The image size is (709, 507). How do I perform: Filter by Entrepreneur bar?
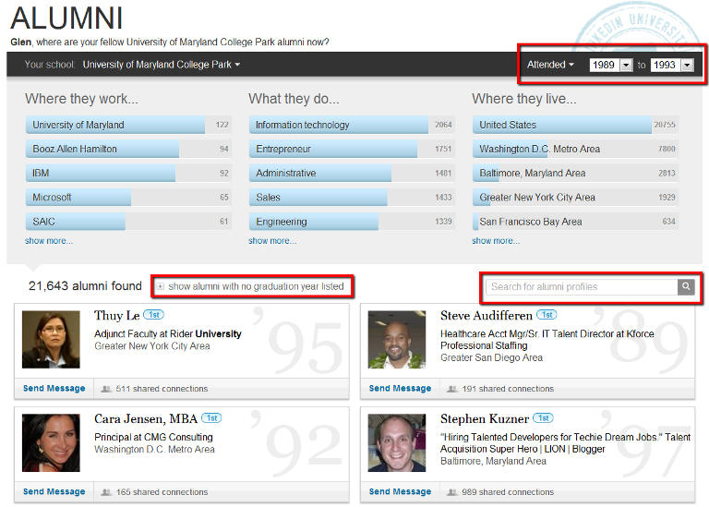tap(352, 149)
